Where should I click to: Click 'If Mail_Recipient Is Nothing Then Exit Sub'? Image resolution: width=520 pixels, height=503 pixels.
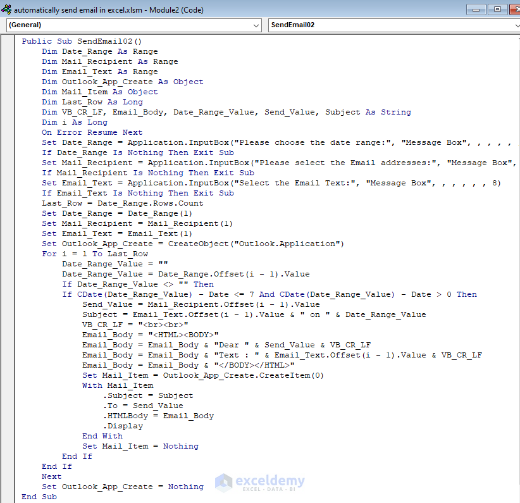[x=148, y=173]
